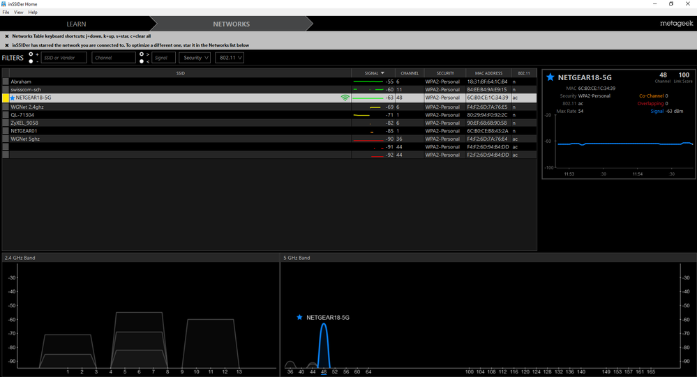Toggle the color box for QL-71304
Viewport: 697px width, 377px height.
point(6,115)
